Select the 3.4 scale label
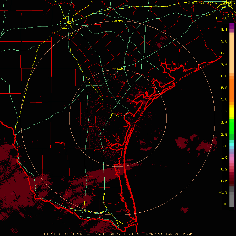 click(224, 123)
